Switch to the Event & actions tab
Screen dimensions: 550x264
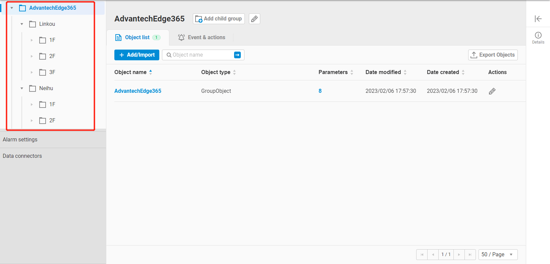coord(202,38)
